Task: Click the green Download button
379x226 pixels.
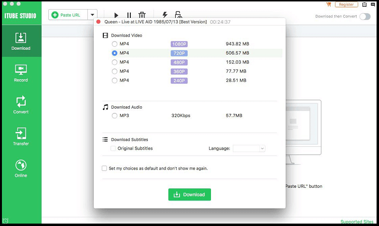Action: point(189,195)
